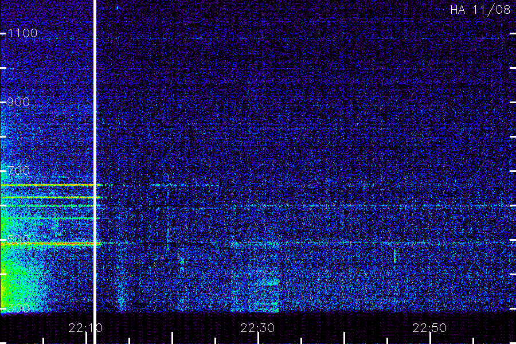Click the 700 frequency axis label

tap(18, 170)
